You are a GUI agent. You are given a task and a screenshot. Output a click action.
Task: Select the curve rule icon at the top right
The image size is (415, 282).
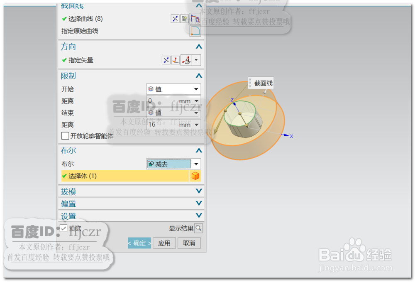(195, 19)
